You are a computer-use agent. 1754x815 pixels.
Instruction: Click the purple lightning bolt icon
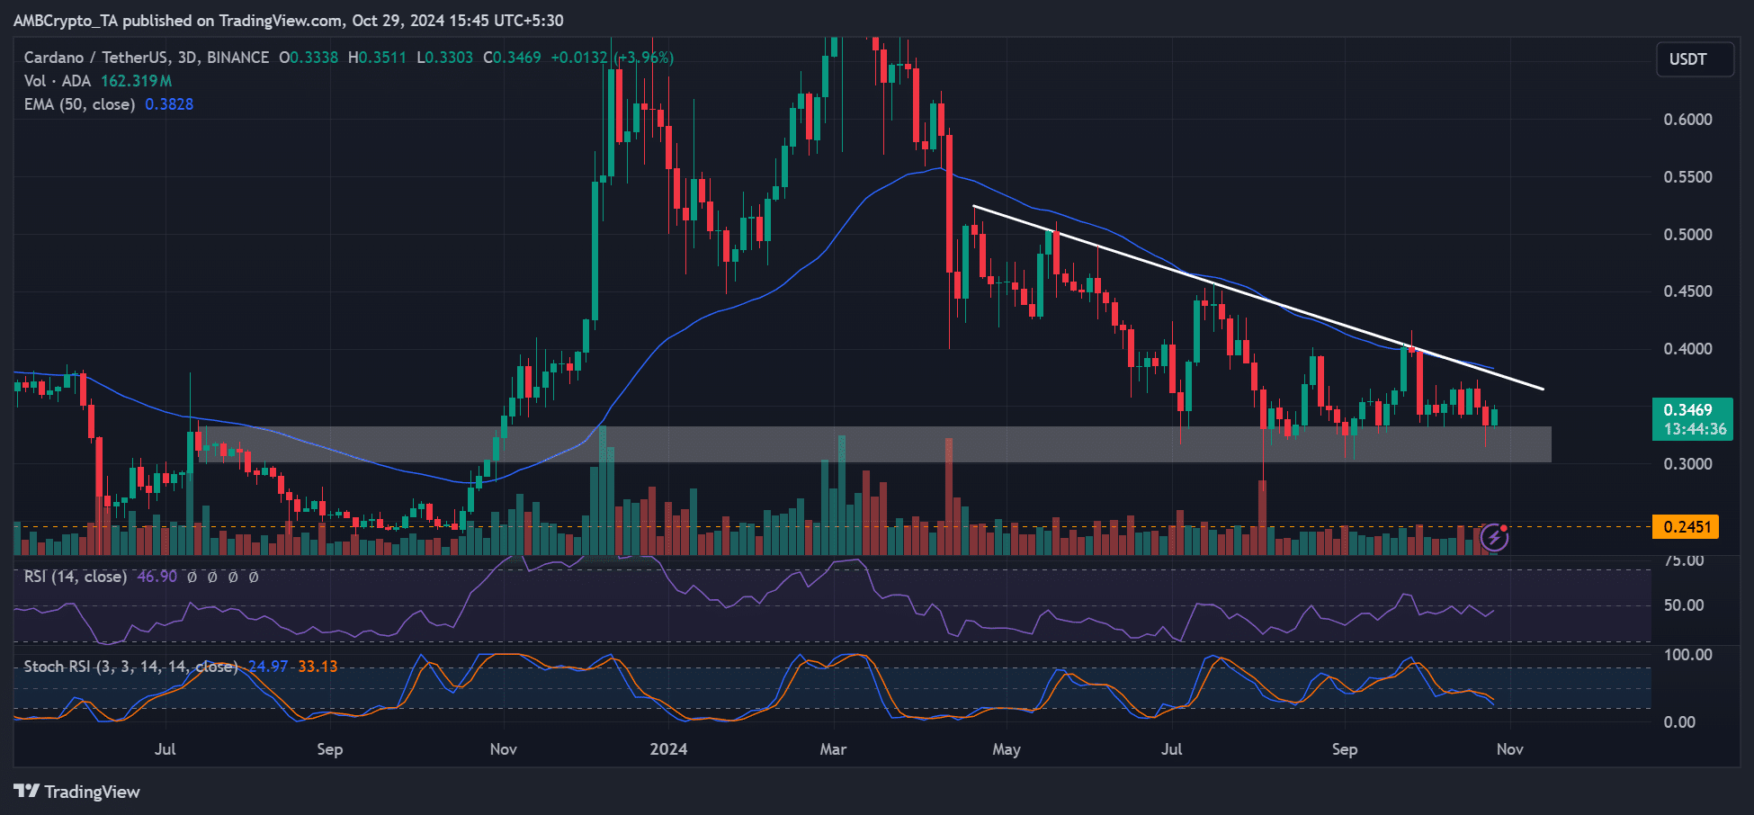pos(1494,538)
